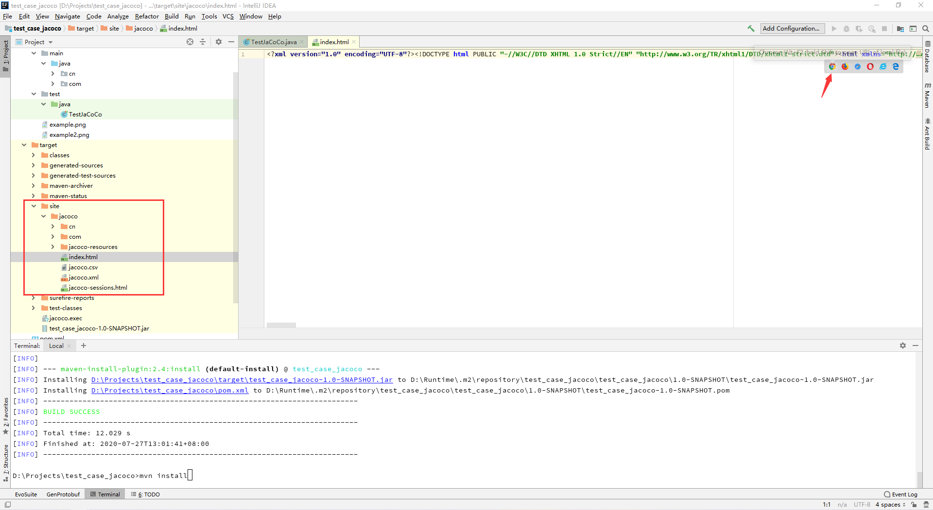
Task: Collapse all nodes in the Project panel
Action: pyautogui.click(x=203, y=42)
